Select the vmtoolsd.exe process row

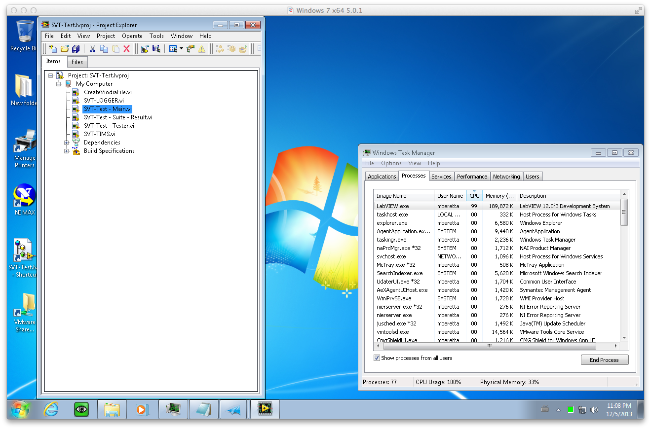(x=497, y=332)
